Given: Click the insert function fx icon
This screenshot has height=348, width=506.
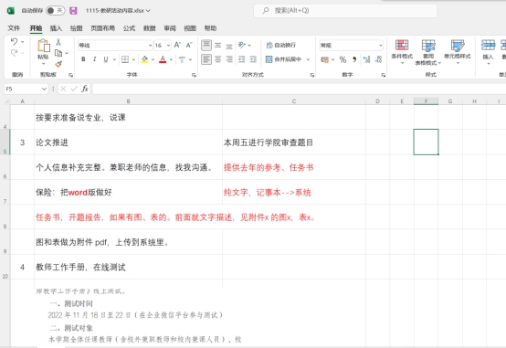Looking at the screenshot, I should point(85,89).
